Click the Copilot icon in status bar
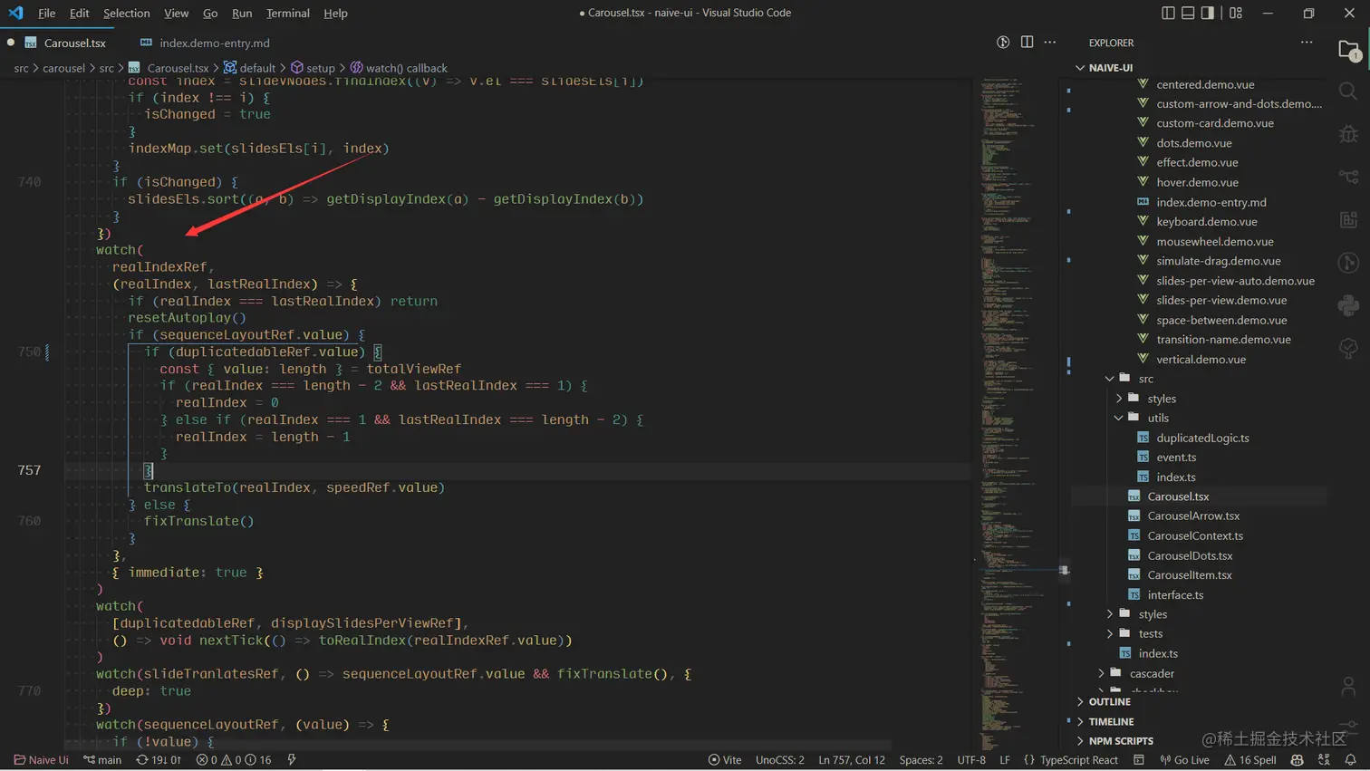Viewport: 1370px width, 771px height. tap(1298, 760)
